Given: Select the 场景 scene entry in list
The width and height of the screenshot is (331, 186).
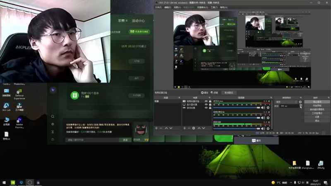Looking at the screenshot, I should (x=168, y=101).
